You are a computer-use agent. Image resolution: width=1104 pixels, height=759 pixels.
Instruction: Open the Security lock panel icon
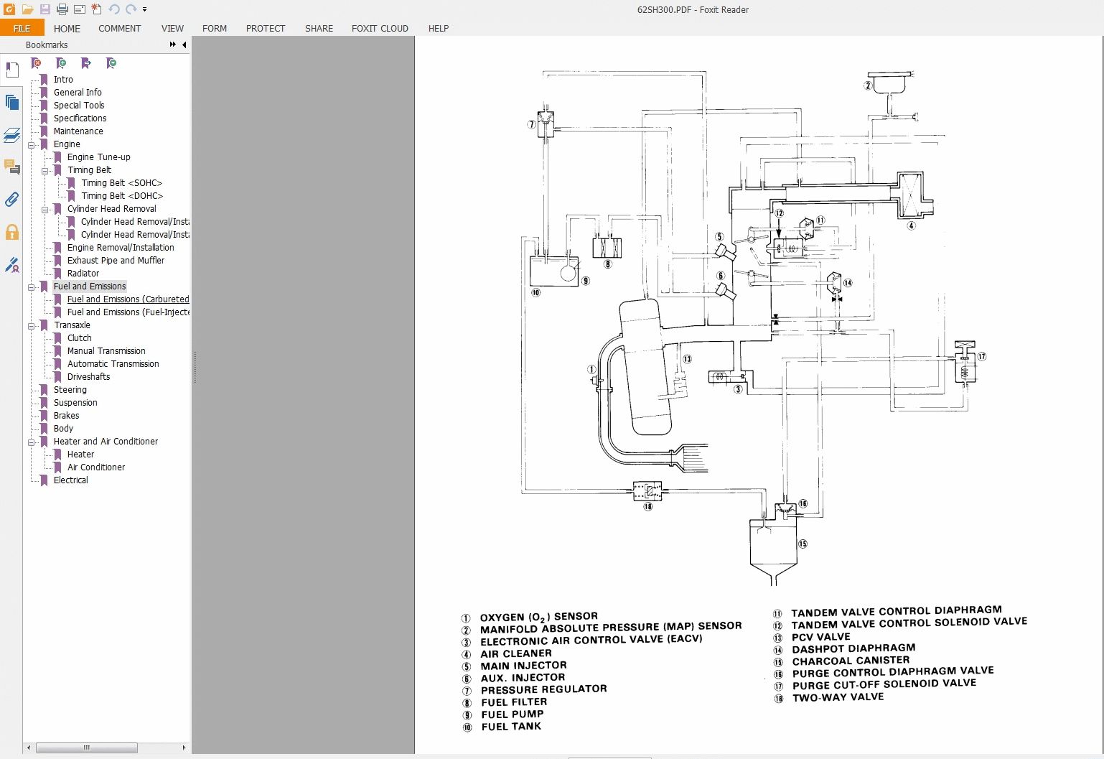coord(11,232)
